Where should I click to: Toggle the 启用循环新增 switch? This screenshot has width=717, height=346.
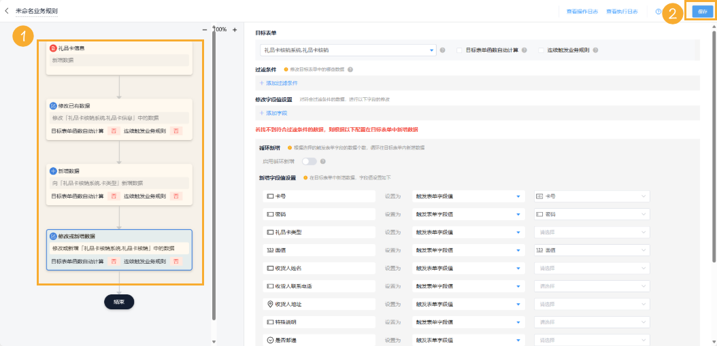(x=309, y=161)
